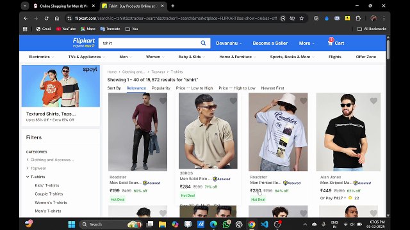Open File Explorer from taskbar
Screen dimensions: 410x230
pos(162,224)
